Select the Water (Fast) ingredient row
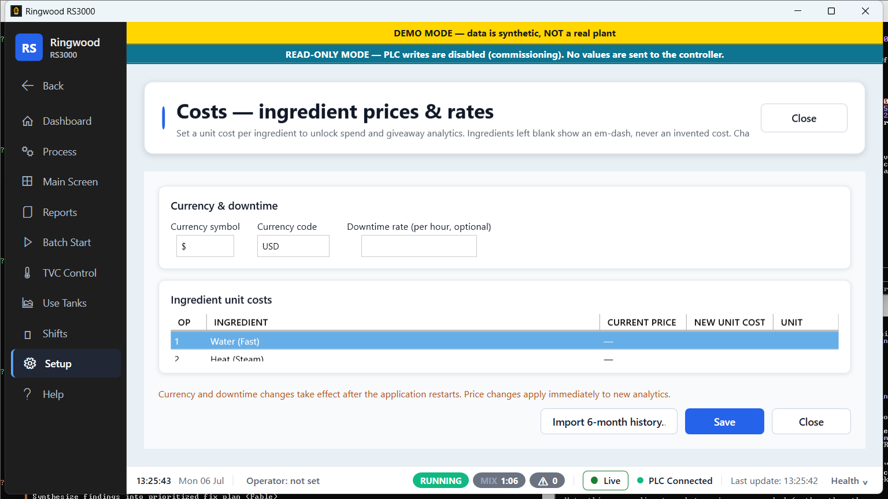The height and width of the screenshot is (499, 888). (x=504, y=341)
